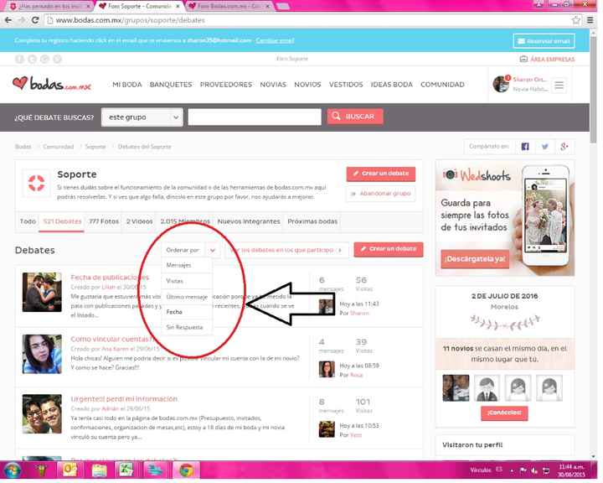Share the page on Google Plus
Viewport: 603px width, 483px height.
point(564,147)
